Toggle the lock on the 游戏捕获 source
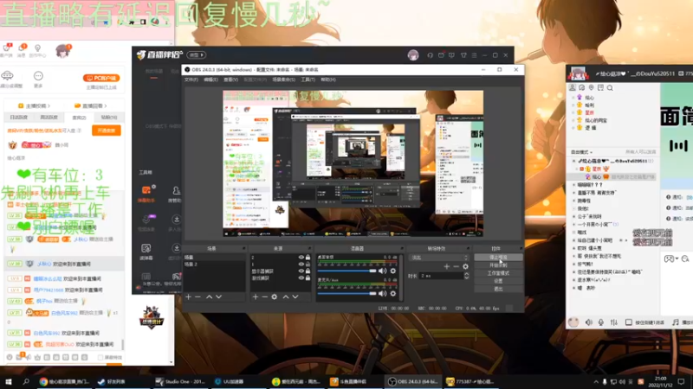 (x=308, y=278)
